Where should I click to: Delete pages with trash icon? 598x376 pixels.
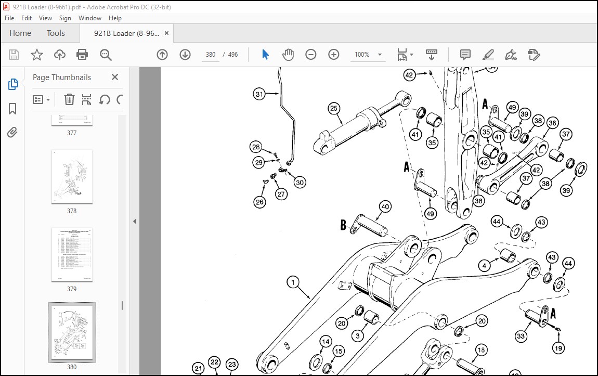click(x=69, y=99)
